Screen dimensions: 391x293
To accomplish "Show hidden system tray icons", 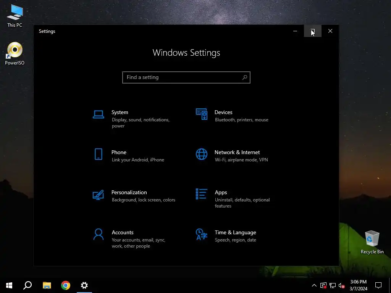I will [314, 285].
